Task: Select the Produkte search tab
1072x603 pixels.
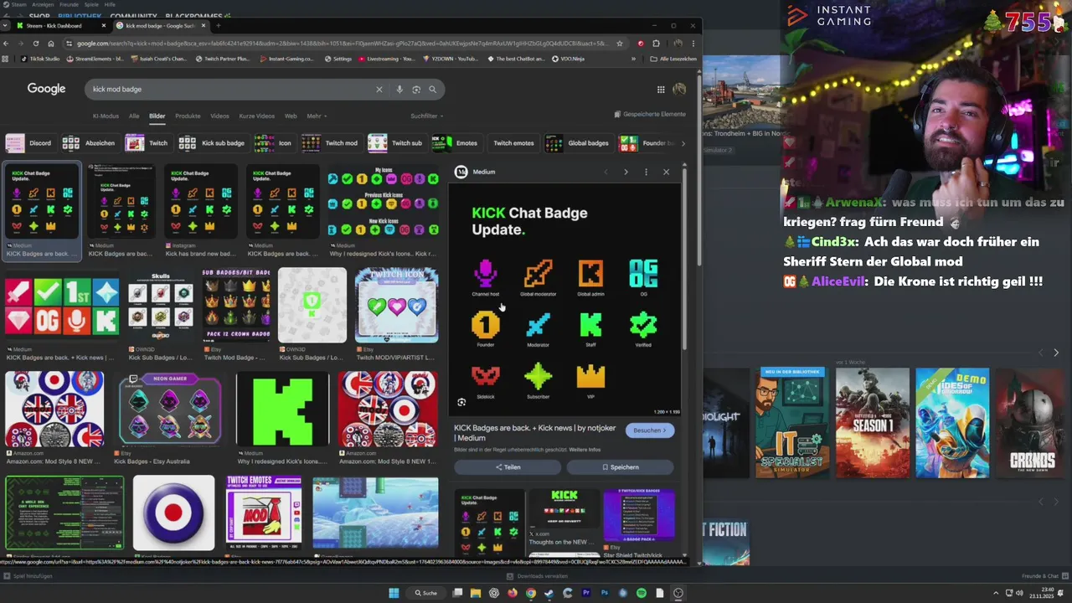Action: click(188, 116)
